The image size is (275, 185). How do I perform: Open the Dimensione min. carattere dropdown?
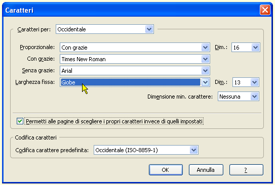(x=239, y=97)
